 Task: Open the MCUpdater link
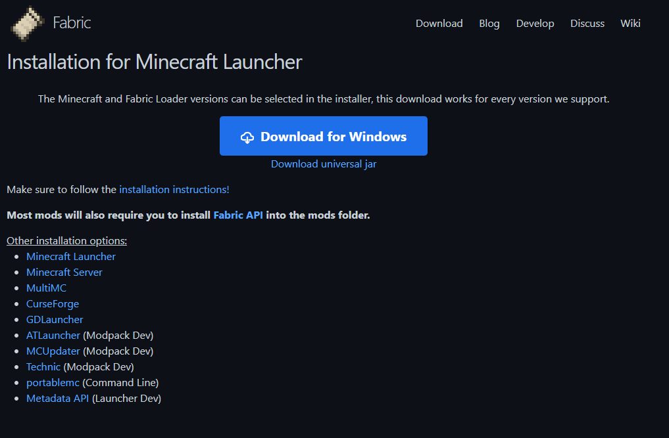pyautogui.click(x=53, y=351)
